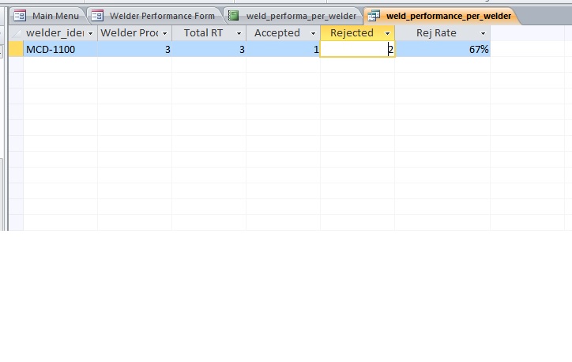
Task: Switch to the Main Menu tab
Action: [47, 16]
